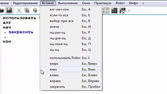Open the Практикум menu
Image resolution: width=167 pixels, height=94 pixels.
coord(103,3)
